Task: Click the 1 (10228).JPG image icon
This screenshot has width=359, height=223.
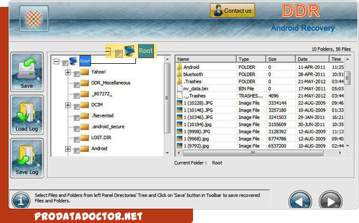Action: coord(180,103)
